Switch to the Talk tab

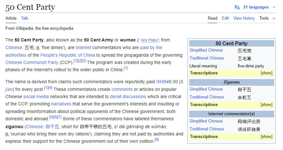tap(24, 18)
